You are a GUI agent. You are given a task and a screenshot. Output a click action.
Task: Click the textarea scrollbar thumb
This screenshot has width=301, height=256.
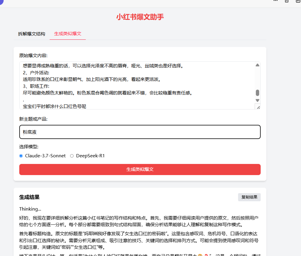click(x=257, y=93)
